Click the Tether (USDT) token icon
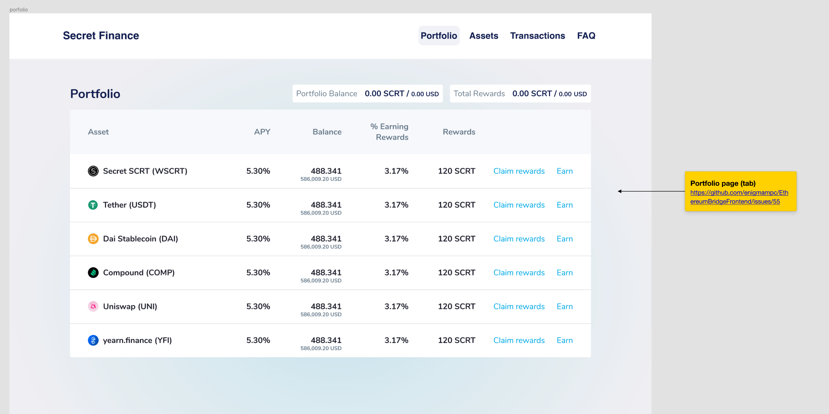The image size is (829, 414). point(93,205)
